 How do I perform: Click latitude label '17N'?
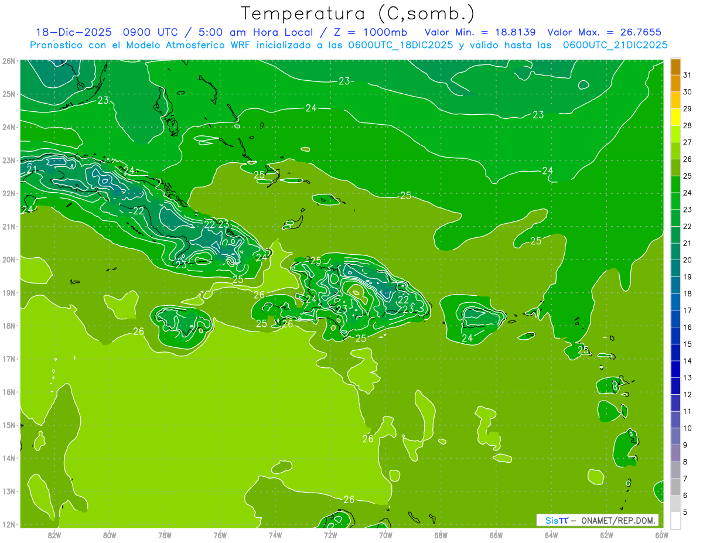(8, 358)
